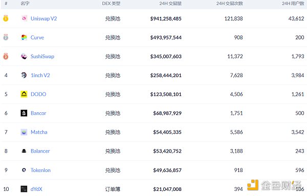The height and width of the screenshot is (196, 307).
Task: Click the black Bancor logo icon
Action: tap(24, 113)
